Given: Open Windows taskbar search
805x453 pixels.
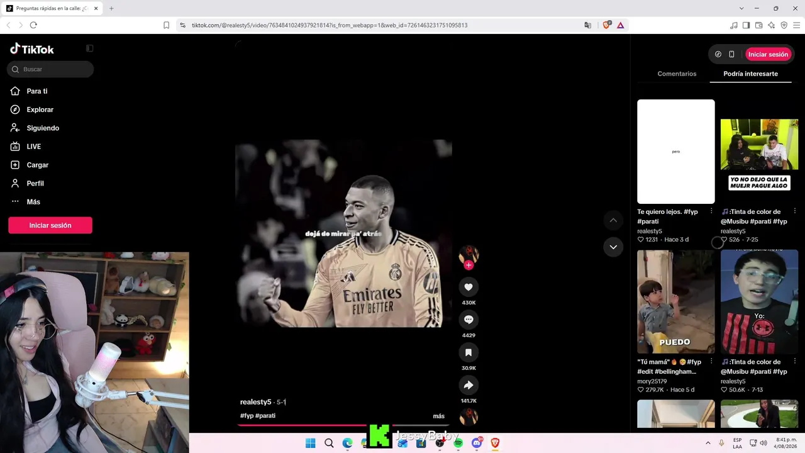Looking at the screenshot, I should click(x=329, y=443).
